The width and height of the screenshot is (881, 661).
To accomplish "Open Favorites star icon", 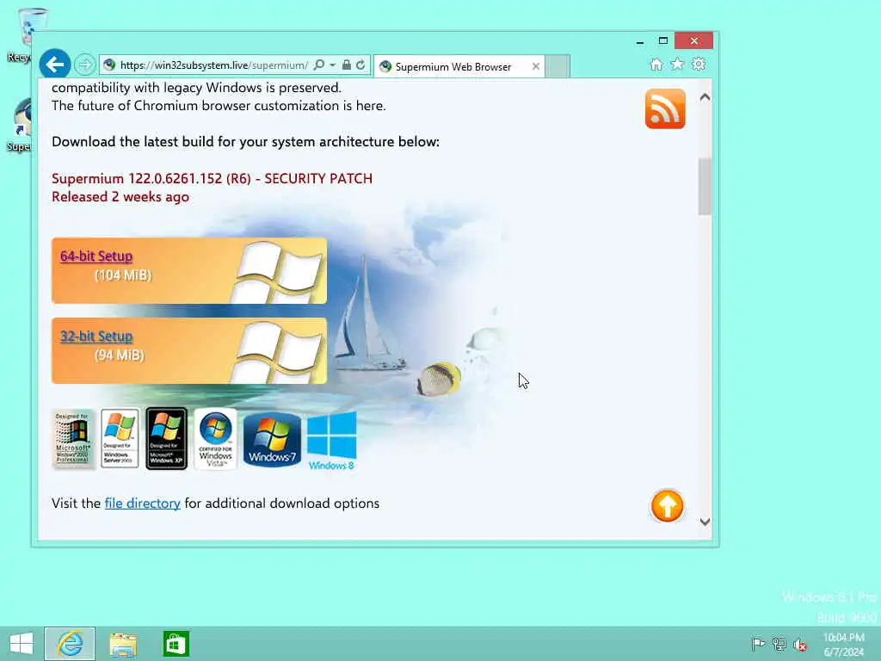I will click(678, 64).
